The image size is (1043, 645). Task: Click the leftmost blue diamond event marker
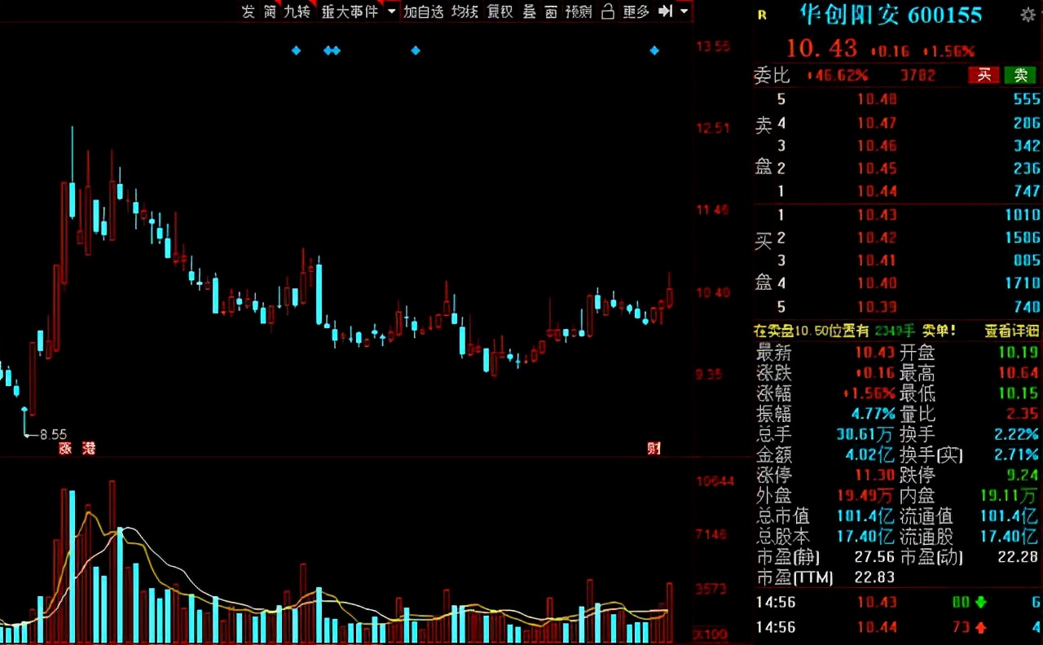(296, 50)
